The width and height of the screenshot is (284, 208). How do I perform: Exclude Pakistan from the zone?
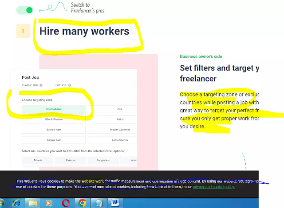pos(71,160)
